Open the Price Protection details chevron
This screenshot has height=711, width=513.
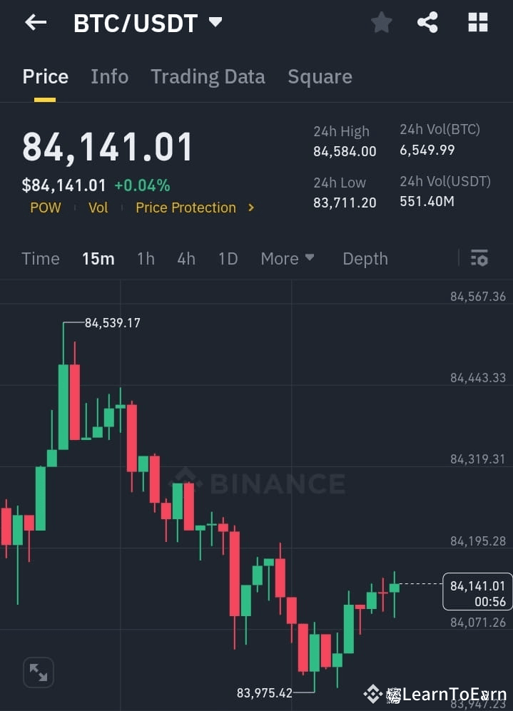tap(250, 208)
